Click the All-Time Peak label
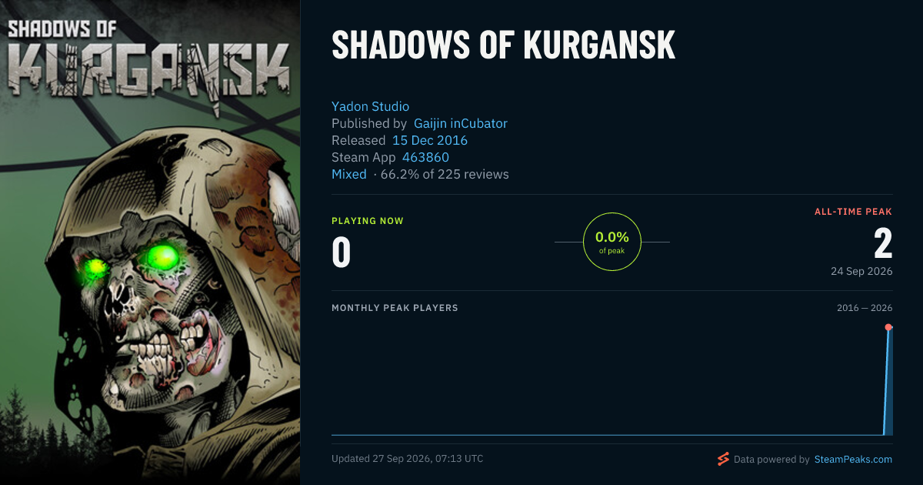This screenshot has width=923, height=485. [854, 211]
